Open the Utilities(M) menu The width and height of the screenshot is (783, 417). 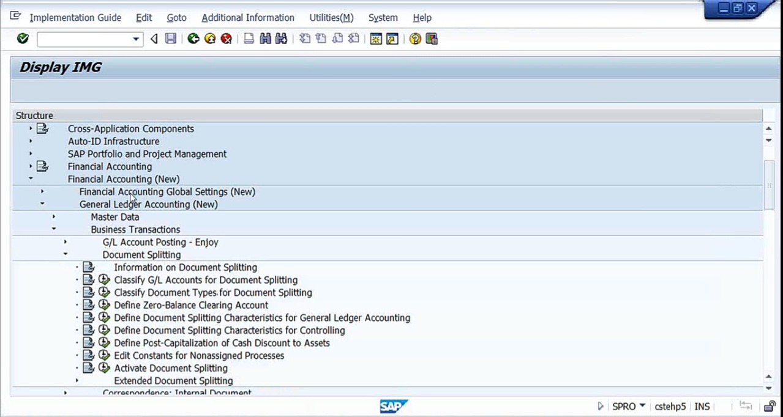[x=331, y=18]
